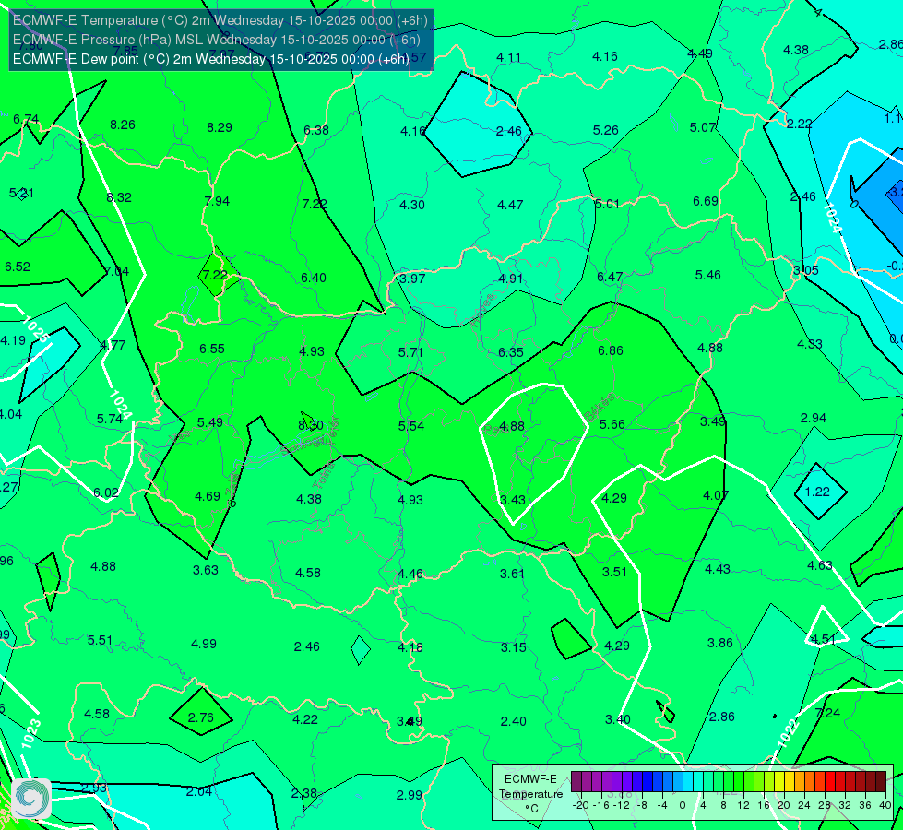Select the ECMWF-E Dew point 2m layer label
Viewport: 903px width, 830px height.
(x=211, y=59)
